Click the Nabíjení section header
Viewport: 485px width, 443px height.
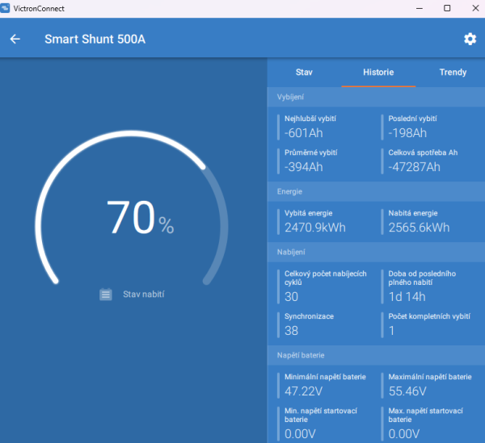[x=376, y=252]
